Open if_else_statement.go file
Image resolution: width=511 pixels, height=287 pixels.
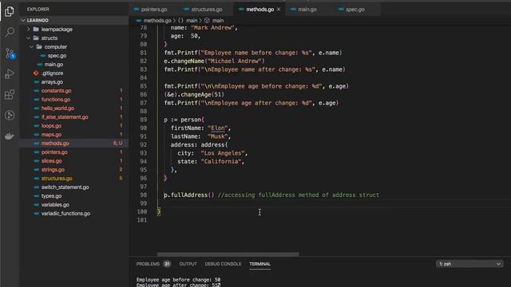[x=65, y=117]
